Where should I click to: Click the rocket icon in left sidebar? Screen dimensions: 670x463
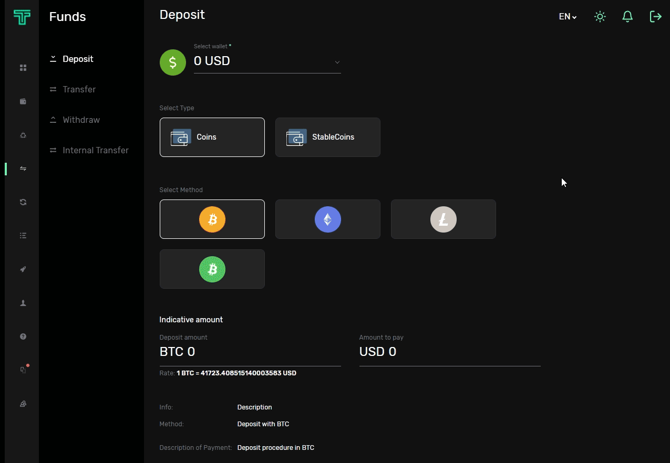tap(23, 269)
